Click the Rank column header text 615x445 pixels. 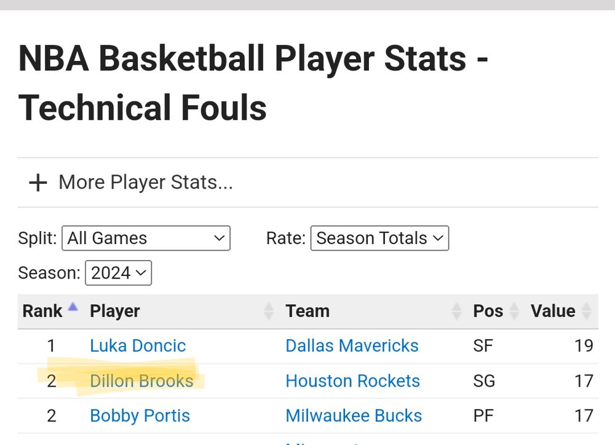[x=42, y=311]
